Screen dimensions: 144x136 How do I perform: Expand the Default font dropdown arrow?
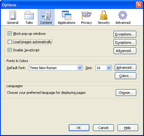click(x=80, y=68)
